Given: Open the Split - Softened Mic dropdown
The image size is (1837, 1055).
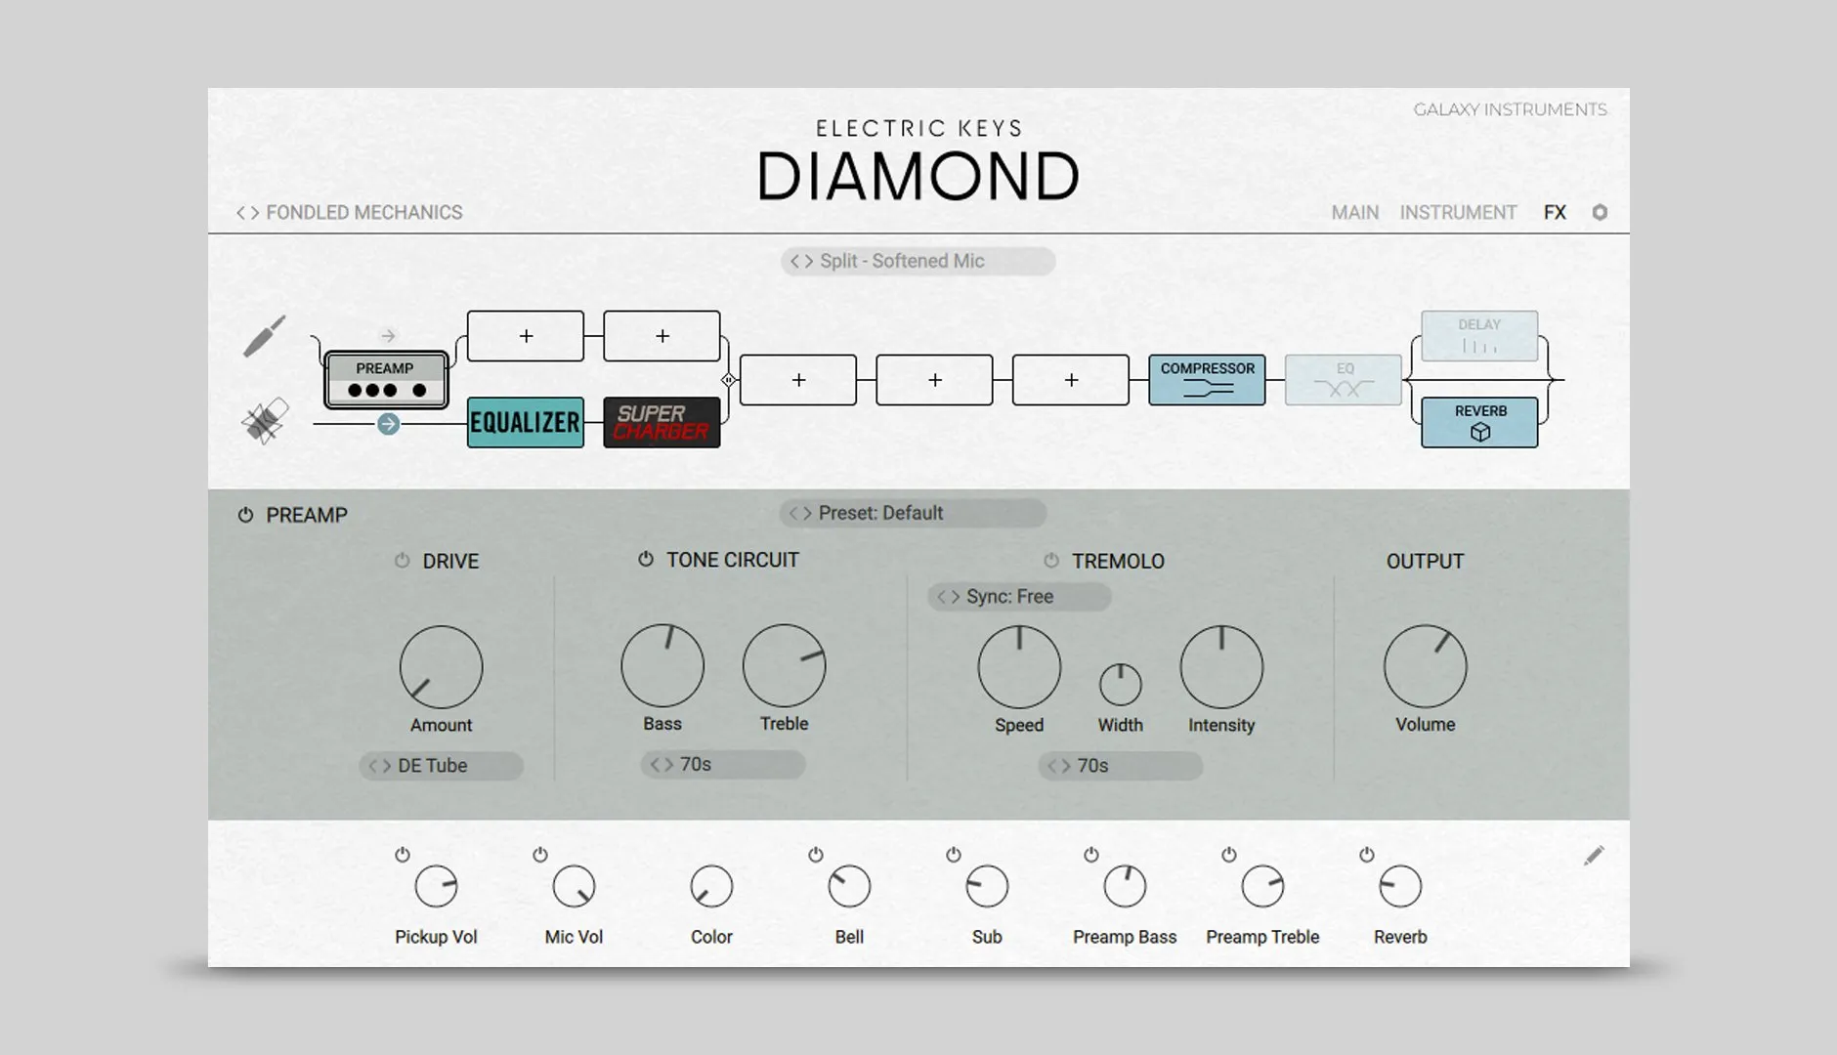Looking at the screenshot, I should tap(918, 261).
